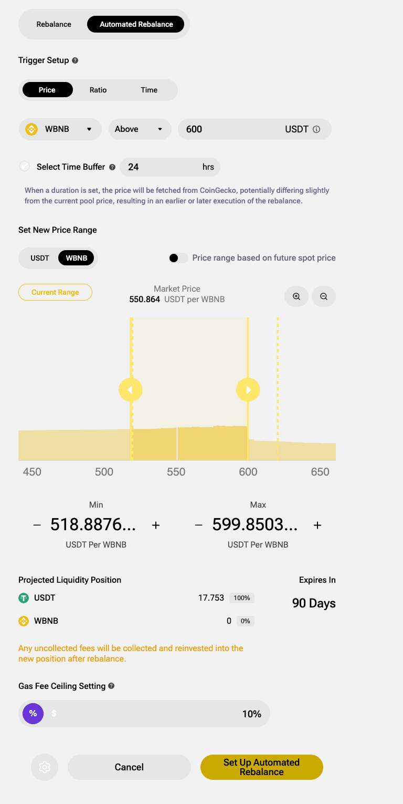Click the Cancel button
Screen dimensions: 403x804
[129, 767]
